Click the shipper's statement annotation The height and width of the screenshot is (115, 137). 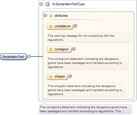(x=86, y=90)
